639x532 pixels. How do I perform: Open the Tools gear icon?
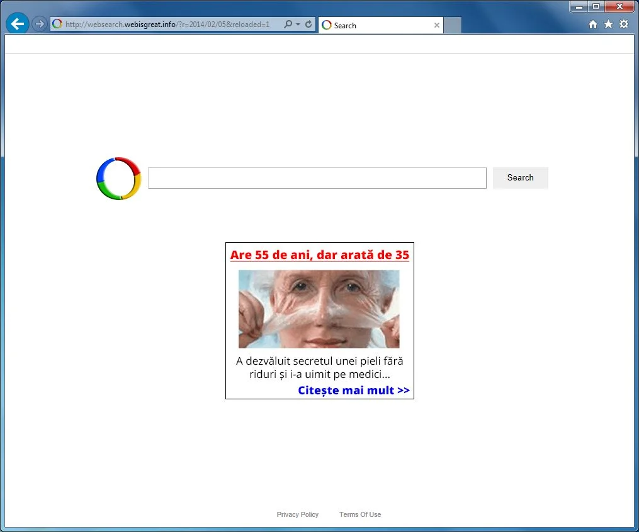coord(624,24)
